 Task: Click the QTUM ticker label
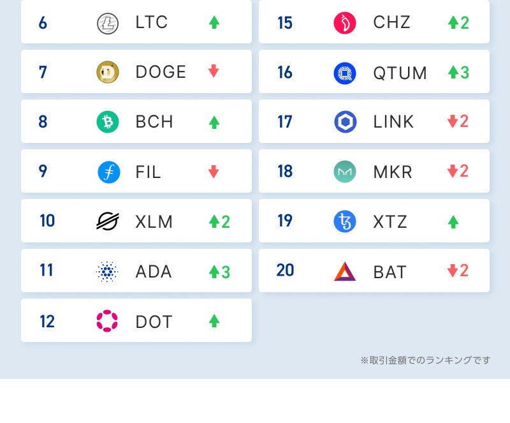400,73
